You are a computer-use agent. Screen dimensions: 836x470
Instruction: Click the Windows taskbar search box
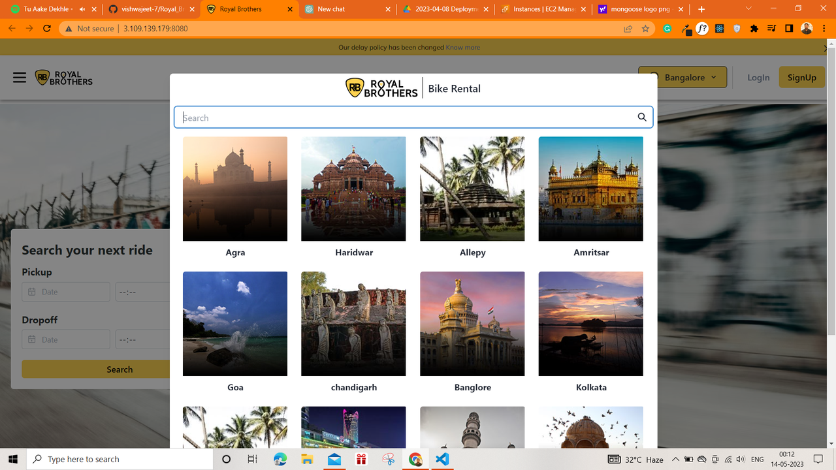(x=120, y=460)
